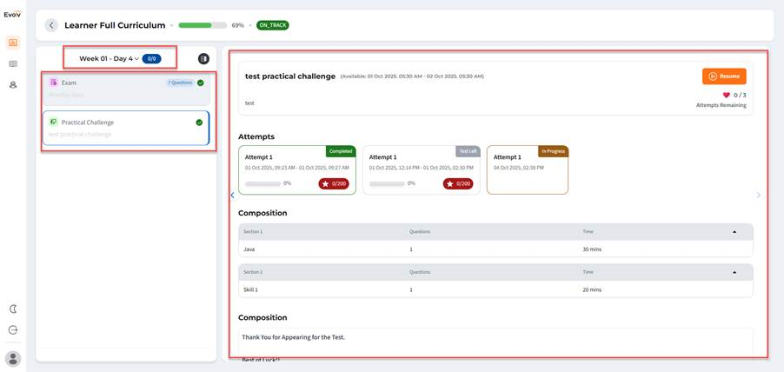Viewport: 784px width, 372px height.
Task: Select the Practical Challenge item
Action: pos(126,128)
